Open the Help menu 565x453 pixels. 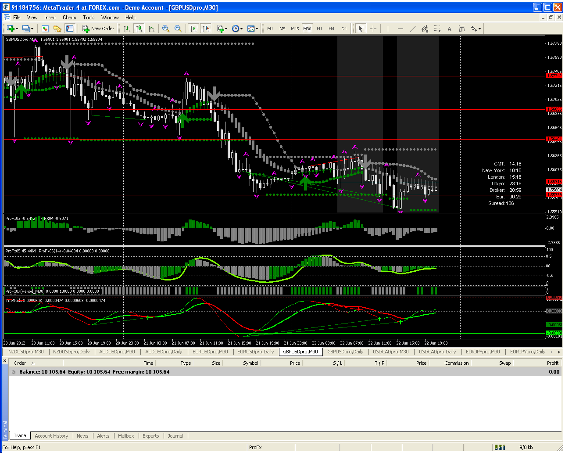click(130, 18)
